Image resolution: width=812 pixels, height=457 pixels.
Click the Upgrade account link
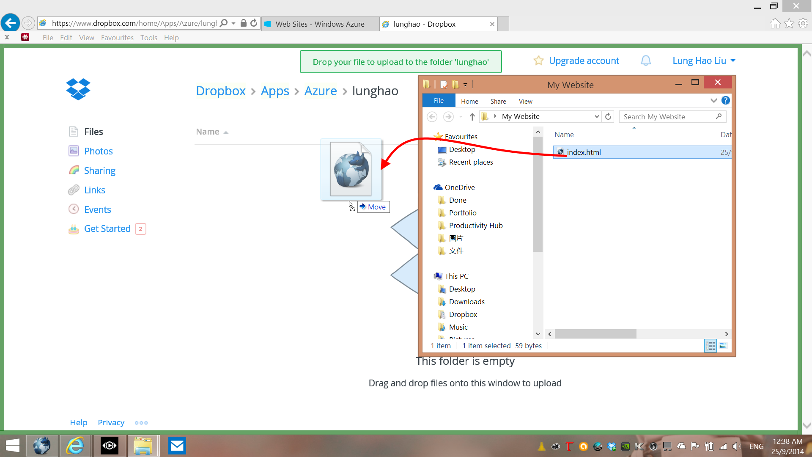(x=584, y=61)
